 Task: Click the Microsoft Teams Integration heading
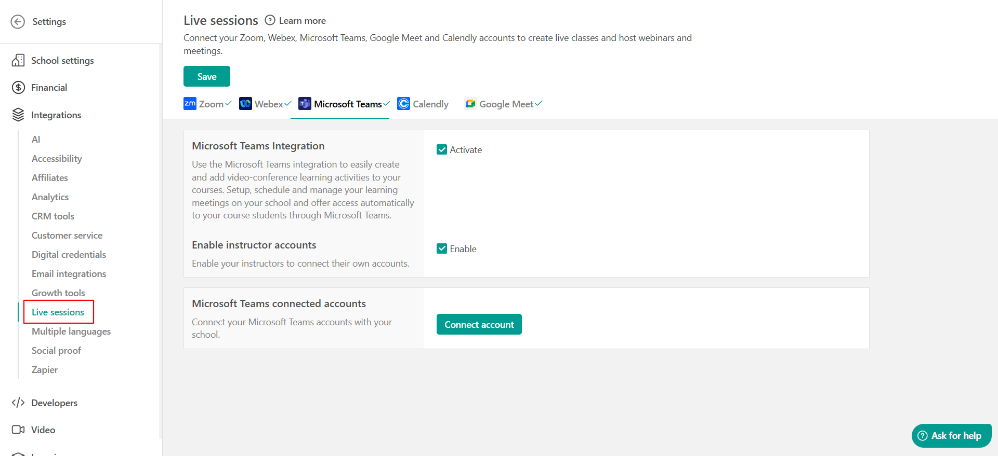click(258, 146)
